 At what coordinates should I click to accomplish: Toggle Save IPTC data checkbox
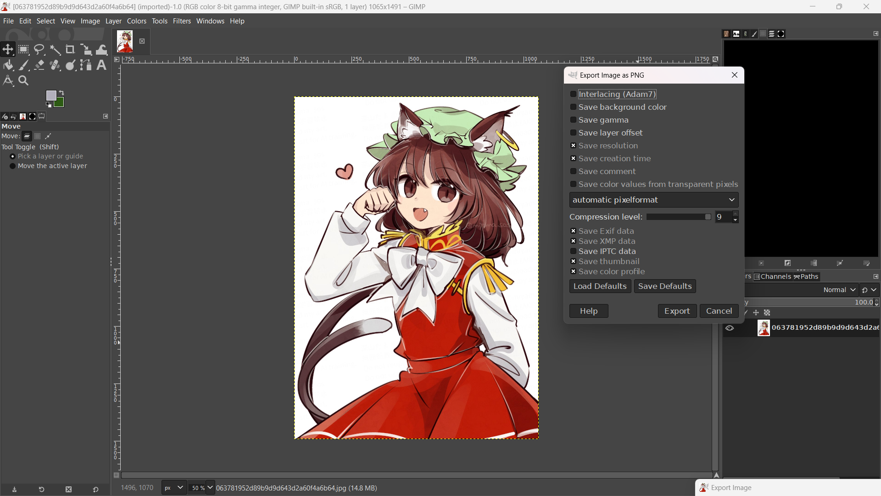point(573,251)
